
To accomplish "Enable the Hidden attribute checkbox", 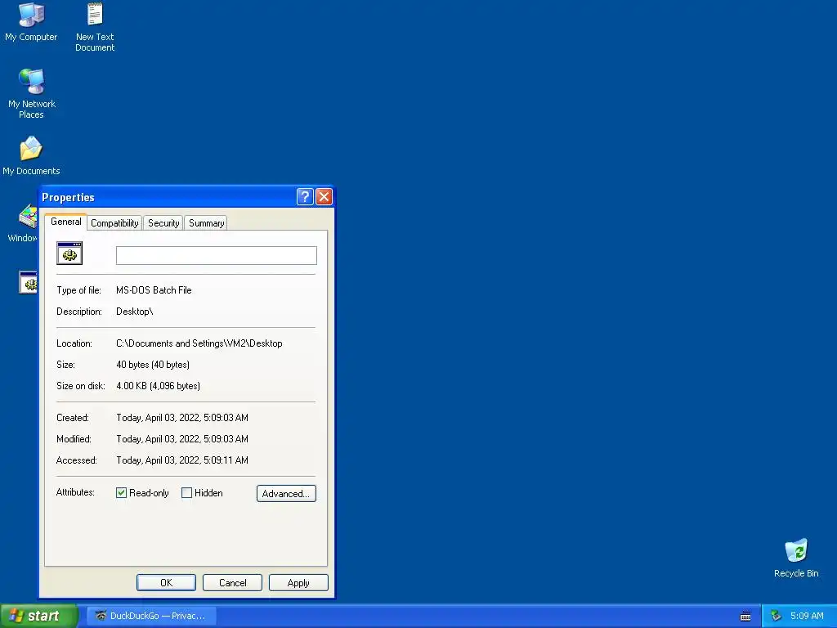I will pos(186,493).
